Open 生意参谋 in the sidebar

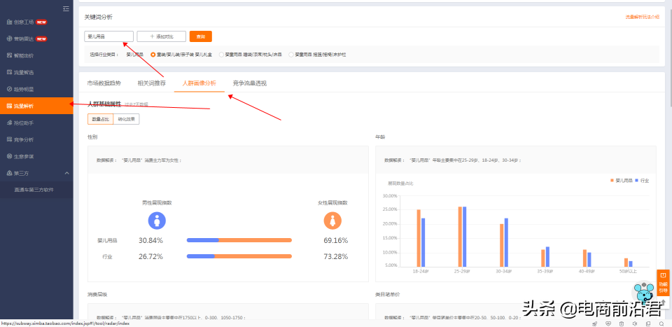click(x=24, y=155)
